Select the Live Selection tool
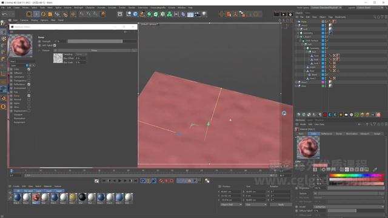The image size is (388, 218). (x=29, y=14)
